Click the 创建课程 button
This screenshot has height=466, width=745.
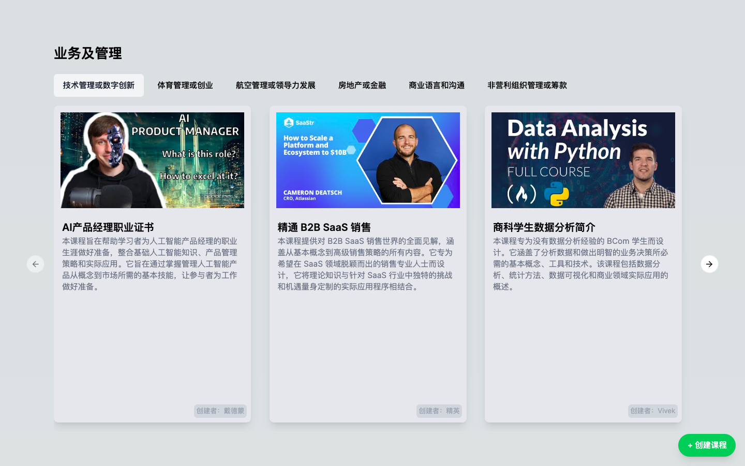pos(707,445)
